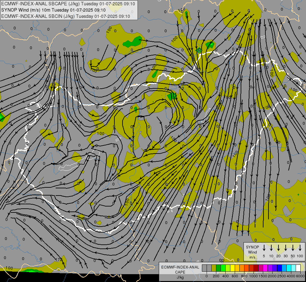Click the 6000 tick label under color bar

(x=300, y=276)
